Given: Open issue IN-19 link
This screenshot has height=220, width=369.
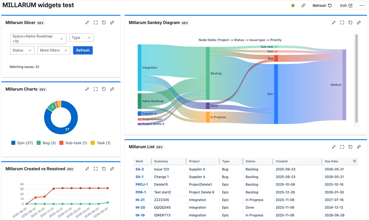Looking at the screenshot, I should pos(140,215).
